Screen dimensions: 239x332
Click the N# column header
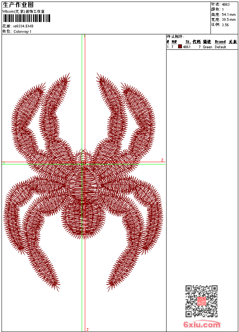point(174,42)
